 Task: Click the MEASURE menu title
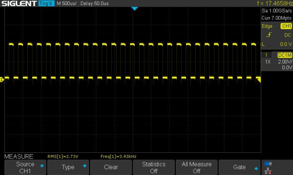click(x=19, y=156)
